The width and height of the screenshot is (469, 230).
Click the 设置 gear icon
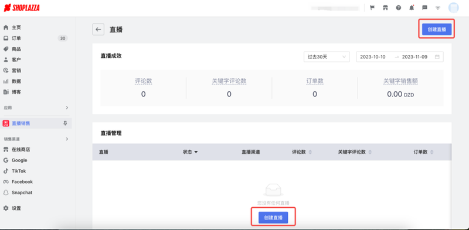tap(6, 208)
